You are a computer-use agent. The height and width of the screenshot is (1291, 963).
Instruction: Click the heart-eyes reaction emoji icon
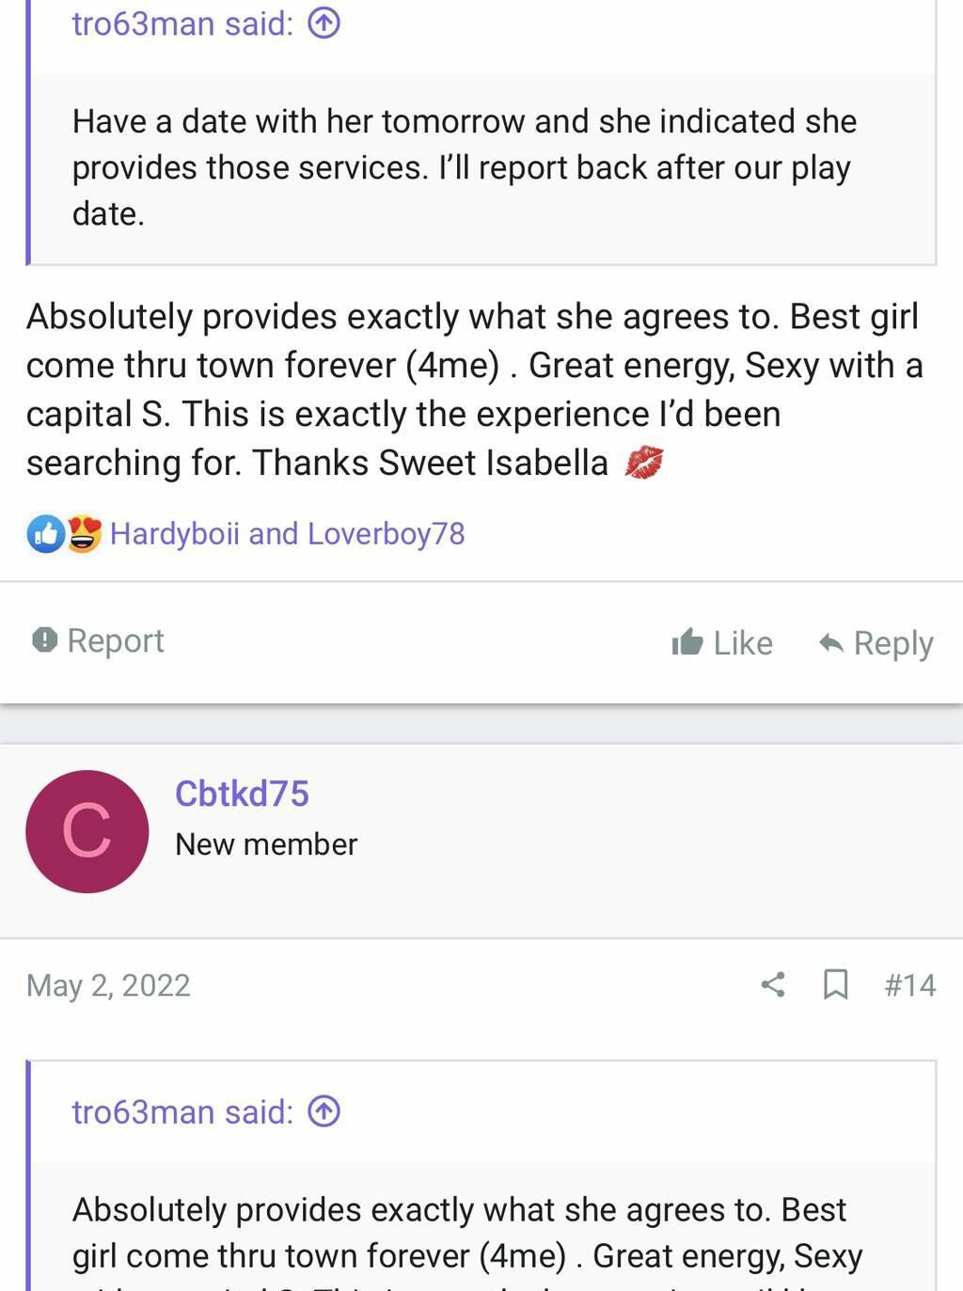coord(83,534)
